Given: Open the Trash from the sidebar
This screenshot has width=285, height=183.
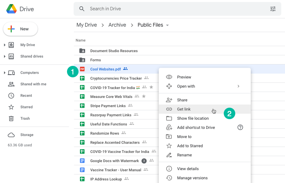Looking at the screenshot, I should [25, 118].
